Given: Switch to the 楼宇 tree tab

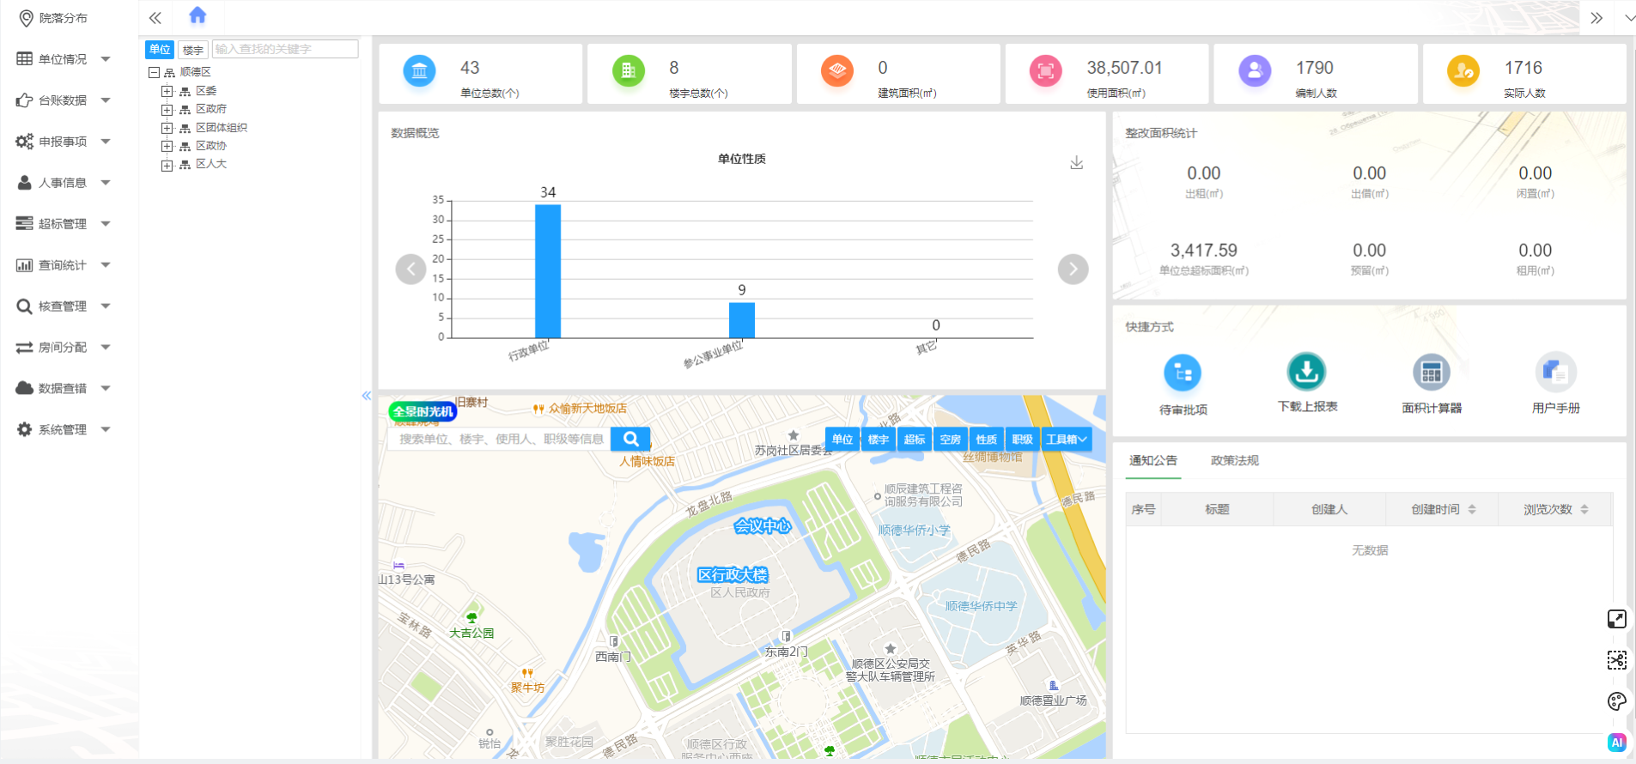Looking at the screenshot, I should 193,50.
